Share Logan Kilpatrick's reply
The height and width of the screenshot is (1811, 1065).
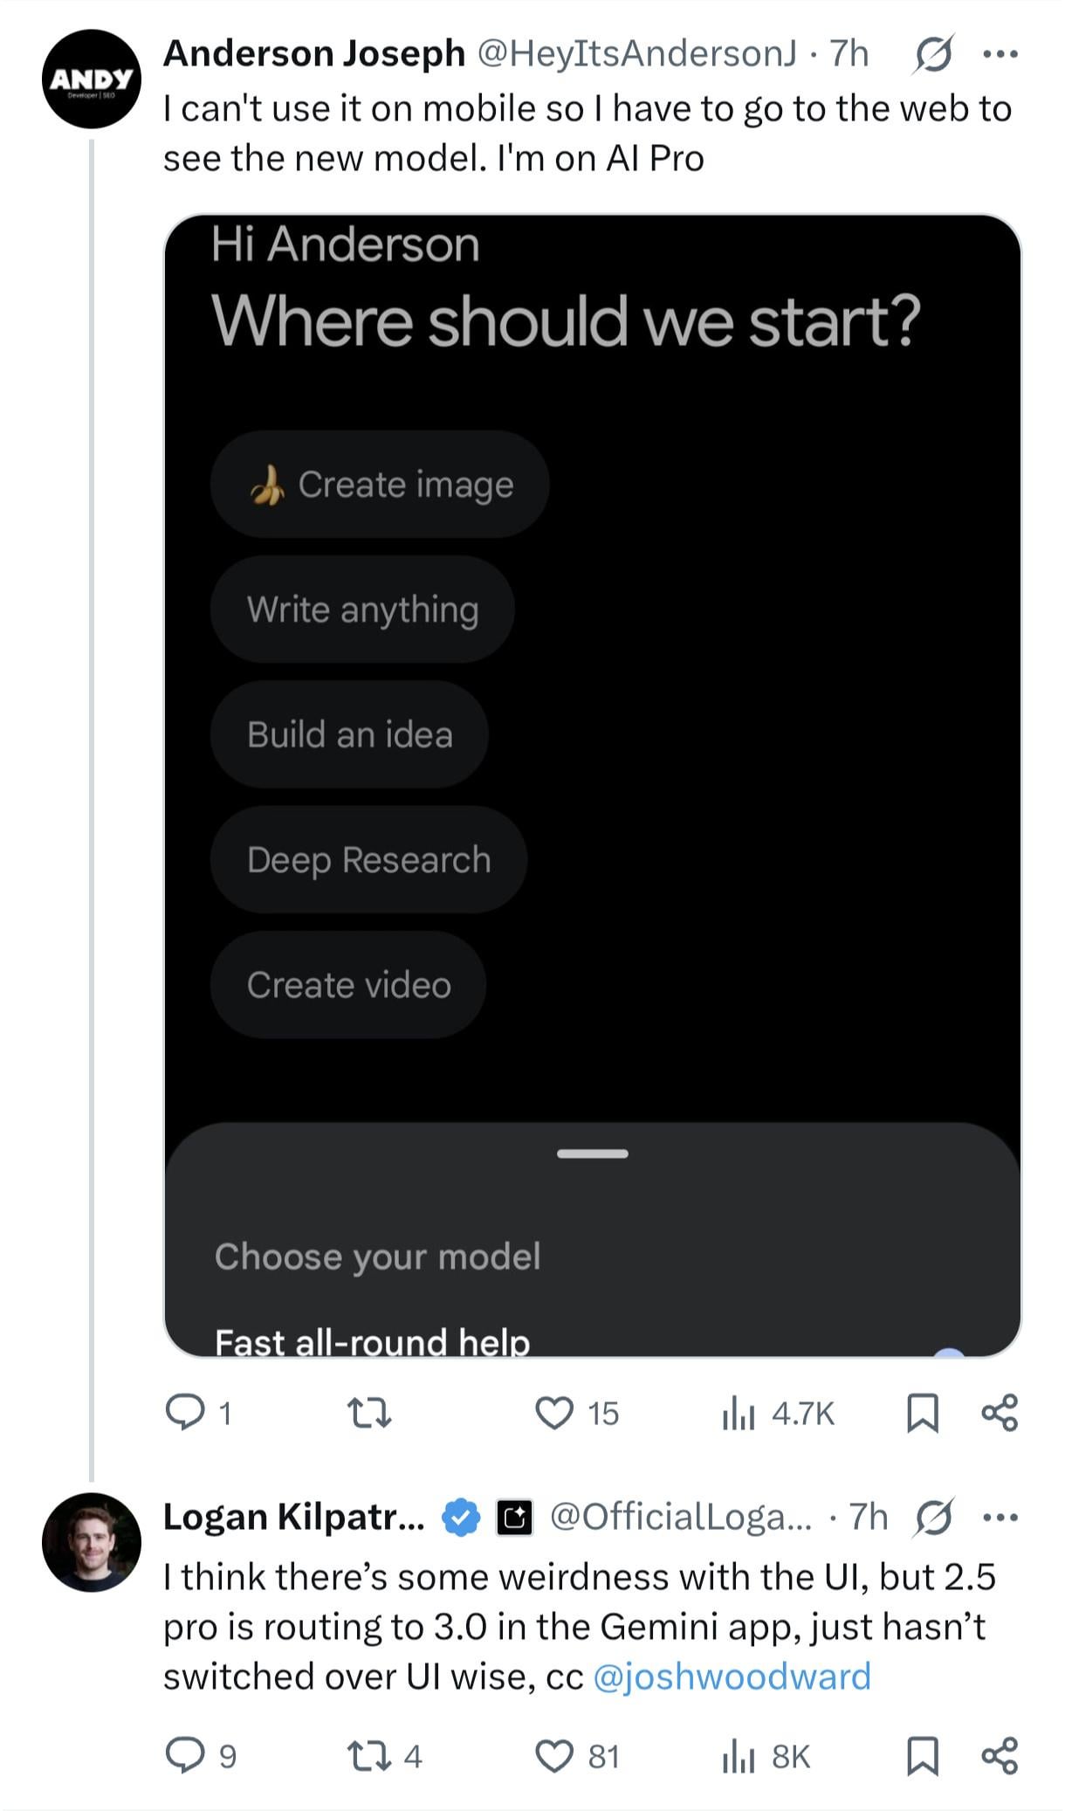pyautogui.click(x=1000, y=1755)
